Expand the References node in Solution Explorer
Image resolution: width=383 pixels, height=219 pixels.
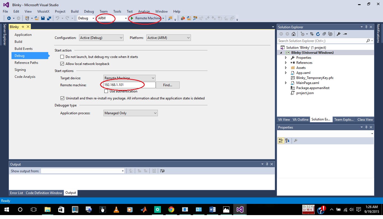click(x=286, y=63)
